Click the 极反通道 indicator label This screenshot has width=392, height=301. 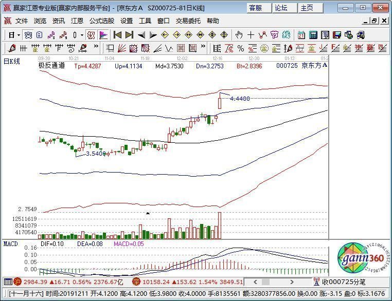[x=52, y=66]
